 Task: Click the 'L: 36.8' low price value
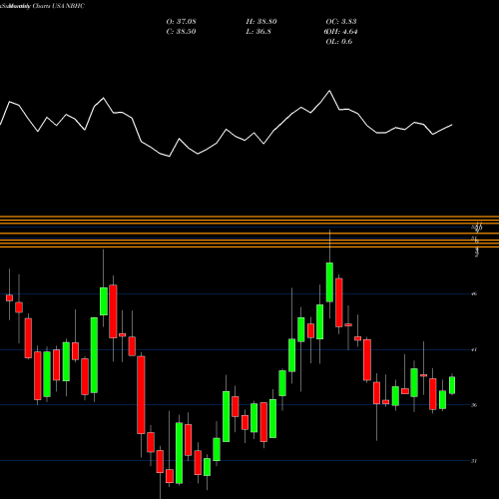click(258, 31)
